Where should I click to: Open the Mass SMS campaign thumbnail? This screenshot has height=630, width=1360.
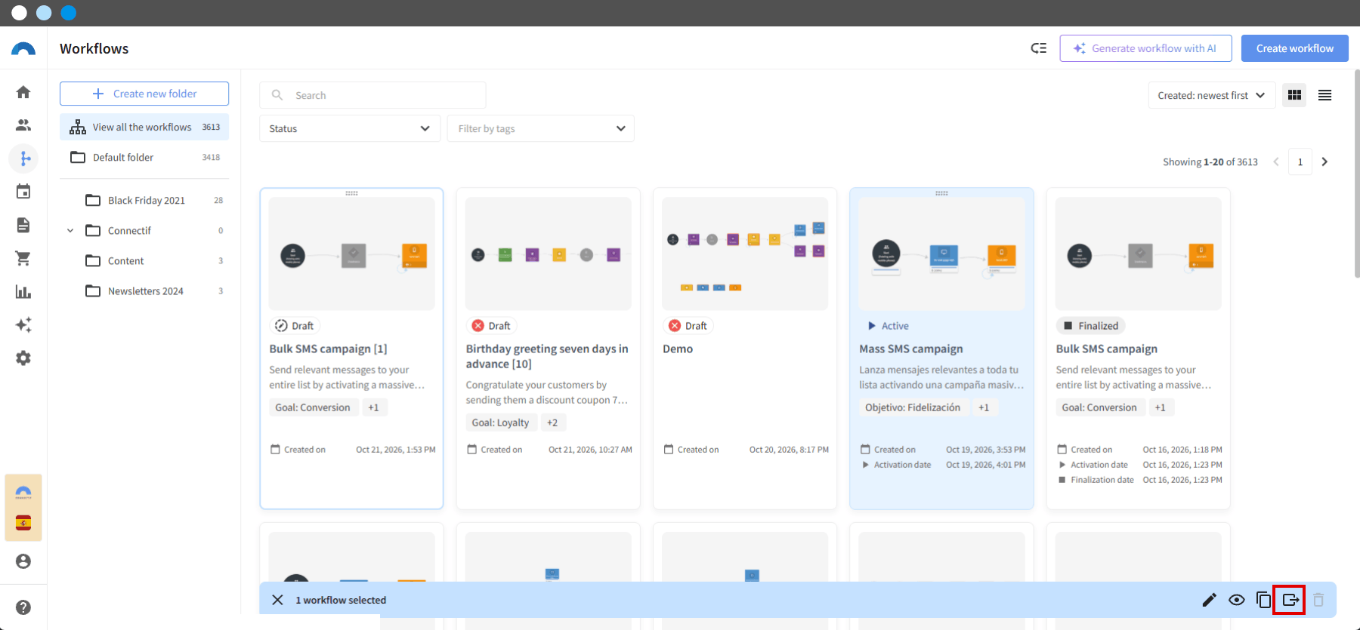point(941,254)
